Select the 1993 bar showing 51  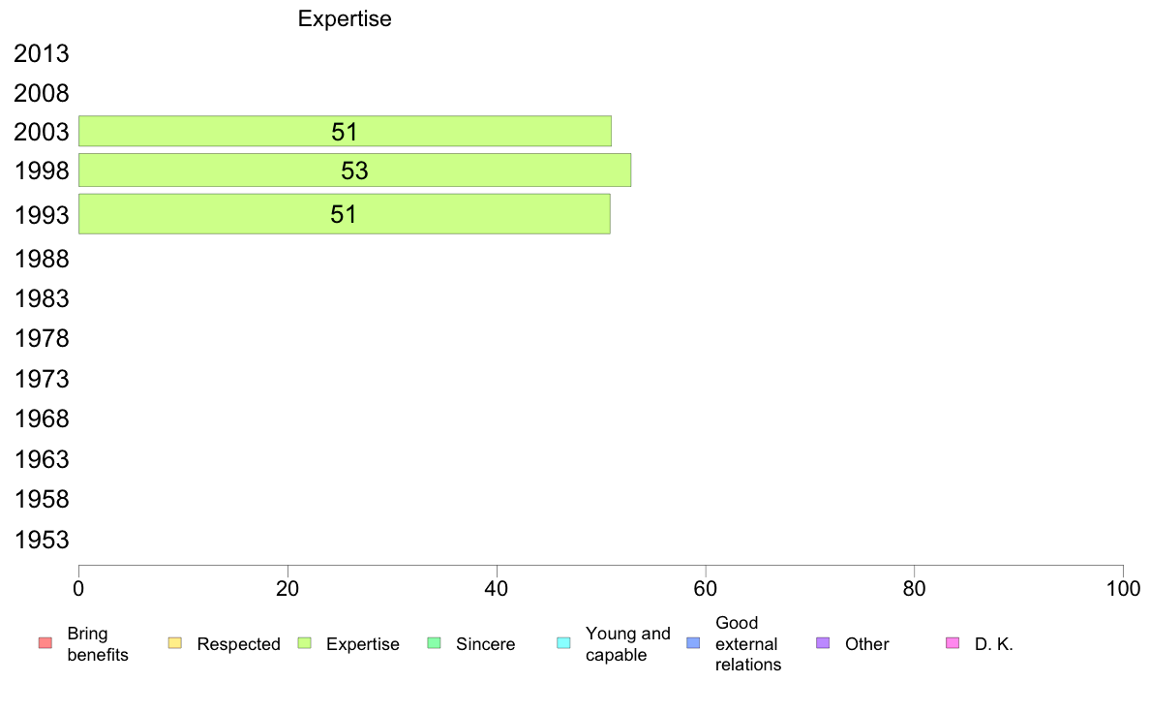pyautogui.click(x=344, y=214)
